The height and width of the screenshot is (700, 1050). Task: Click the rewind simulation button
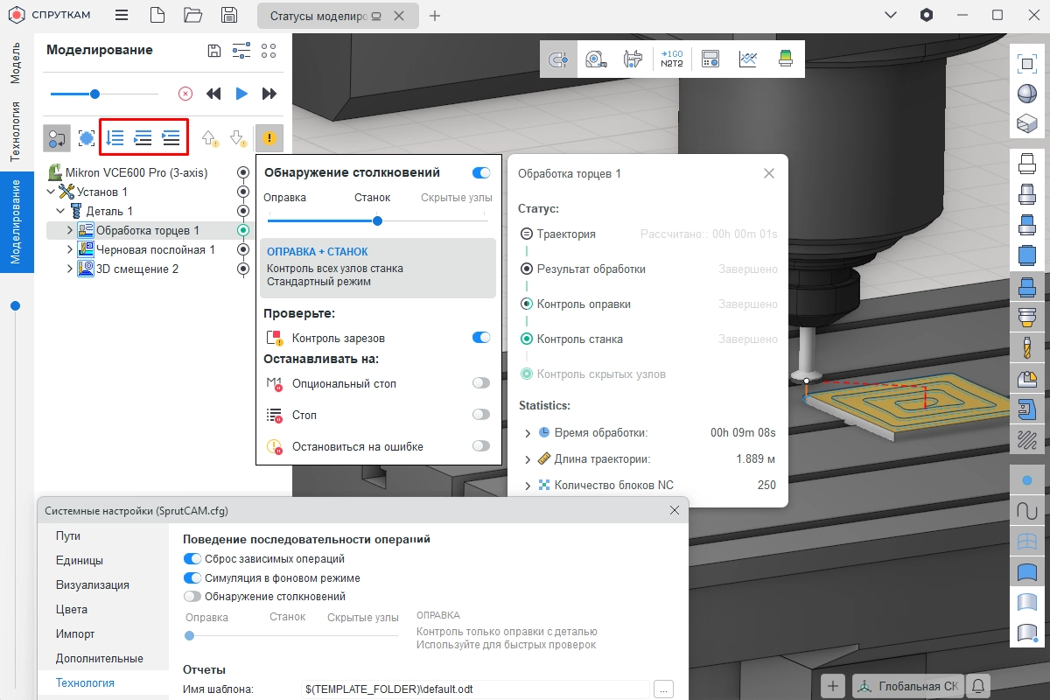(x=213, y=94)
